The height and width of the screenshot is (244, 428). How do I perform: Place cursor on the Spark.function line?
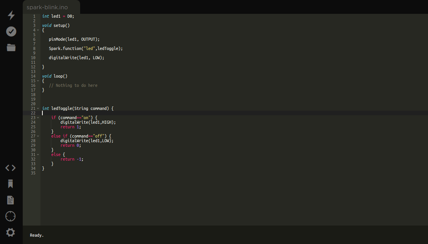click(86, 48)
